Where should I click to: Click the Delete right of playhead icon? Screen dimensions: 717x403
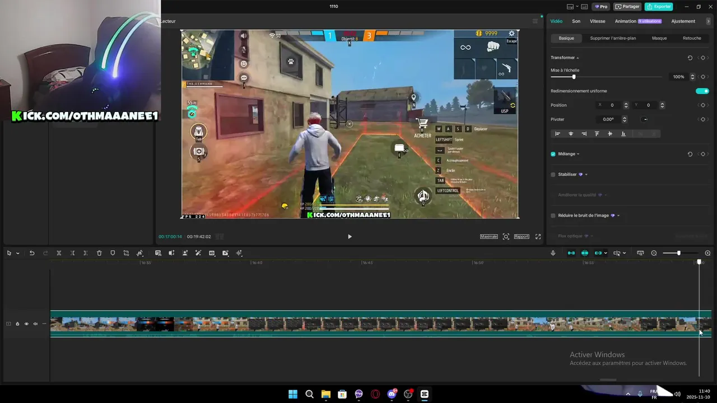coord(85,253)
